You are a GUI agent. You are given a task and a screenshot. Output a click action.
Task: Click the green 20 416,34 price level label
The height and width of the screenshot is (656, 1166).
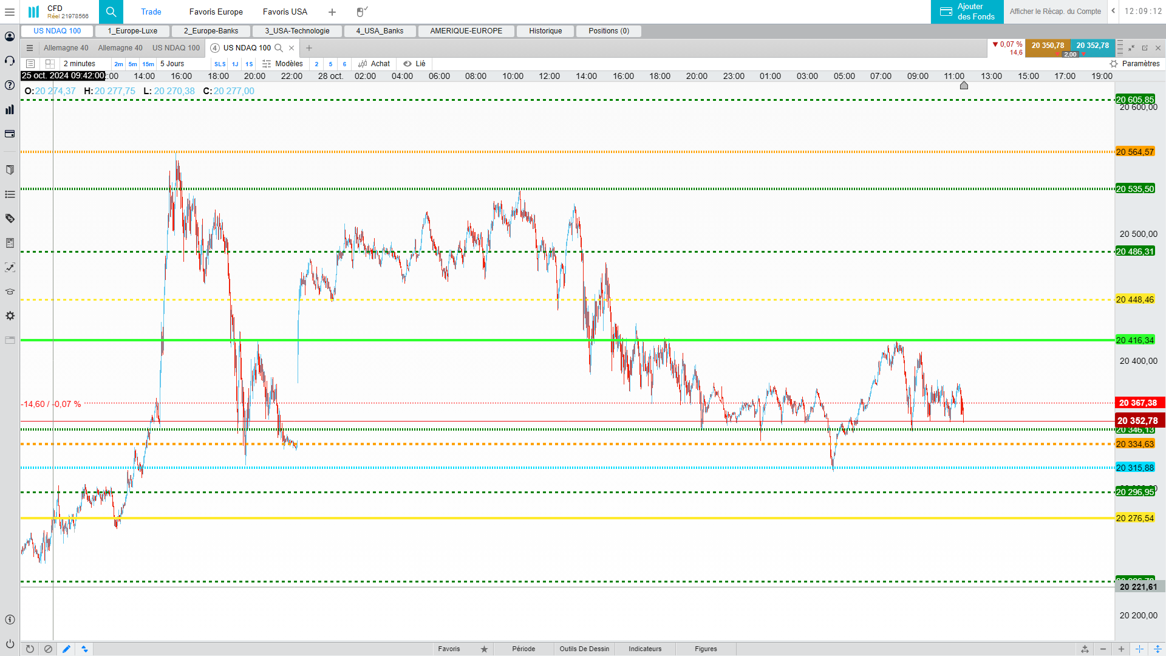point(1134,340)
